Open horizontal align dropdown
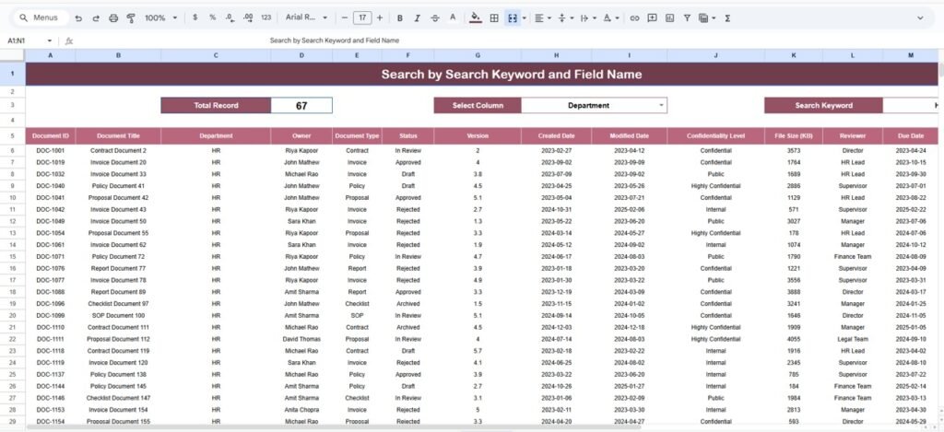Image resolution: width=944 pixels, height=432 pixels. (x=542, y=18)
